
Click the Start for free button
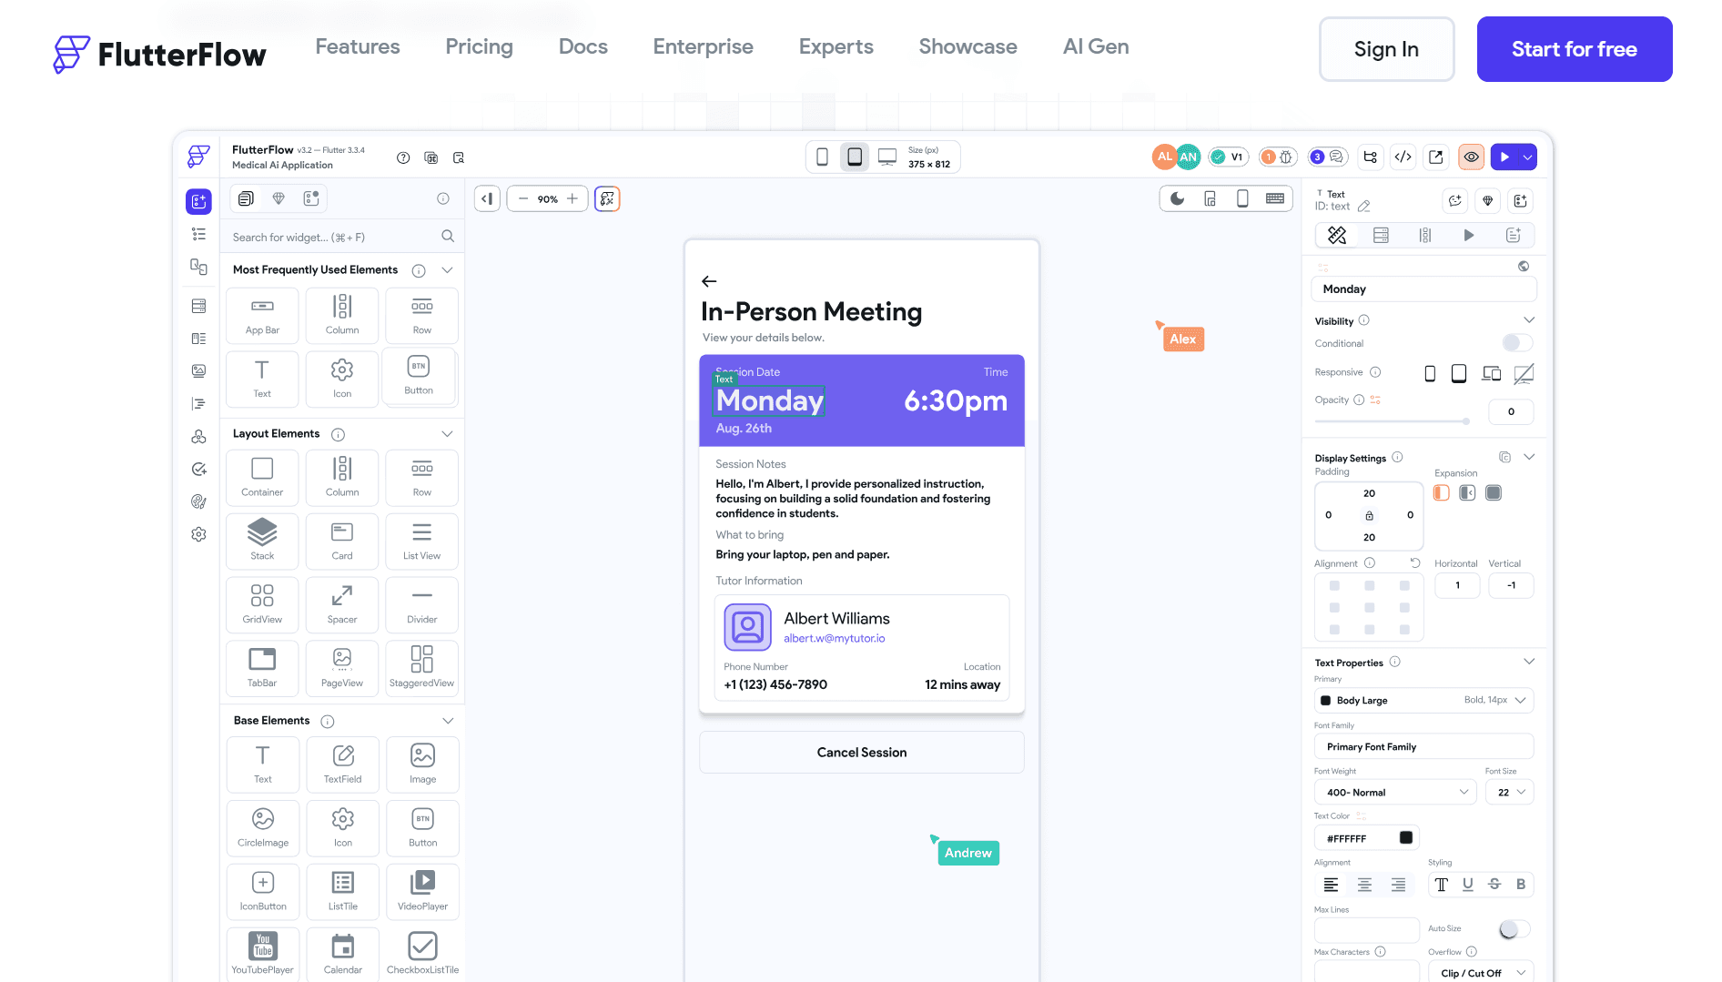[1574, 49]
